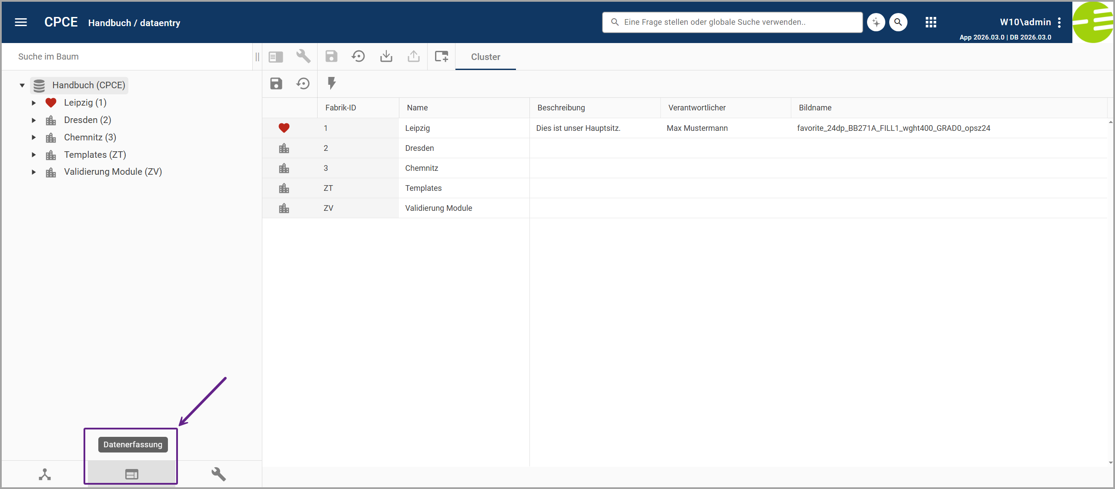The image size is (1115, 489).
Task: Open the hamburger main menu
Action: tap(21, 22)
